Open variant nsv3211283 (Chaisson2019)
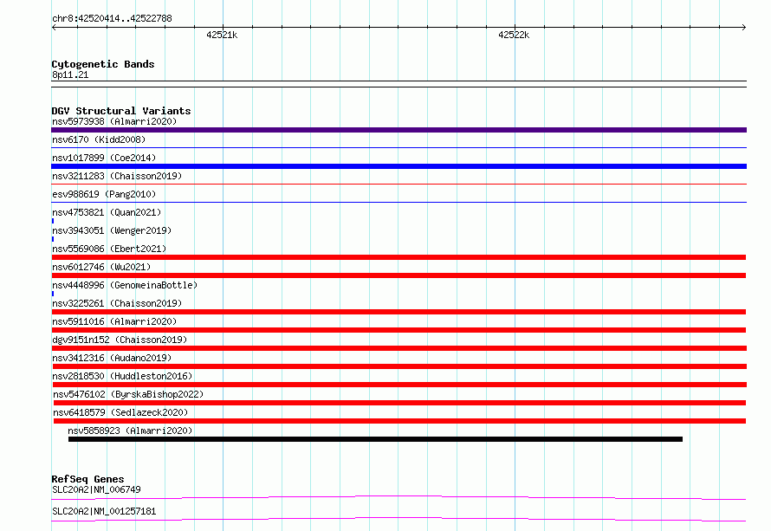This screenshot has width=771, height=531. click(117, 176)
